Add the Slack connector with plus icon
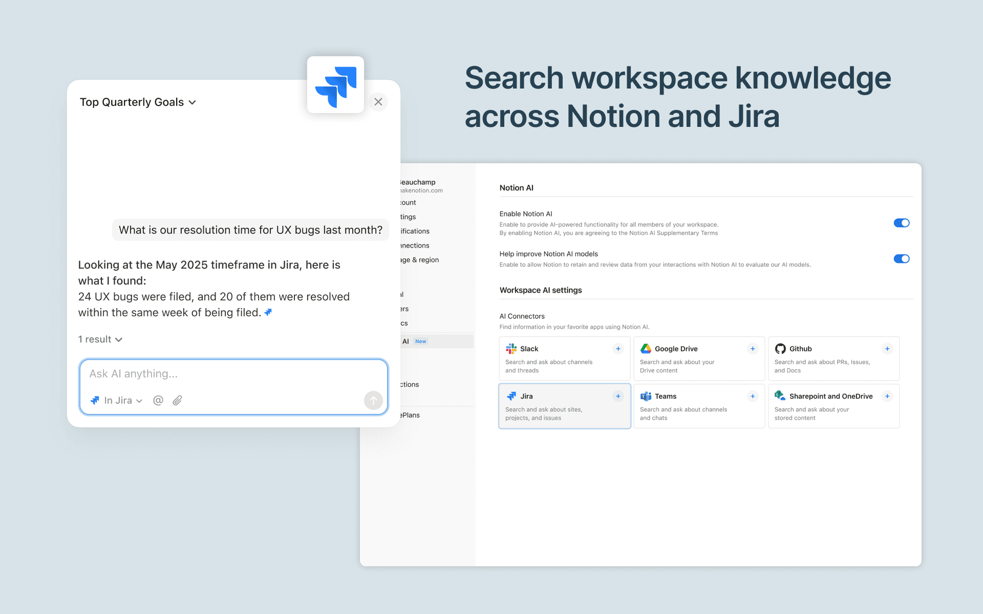Image resolution: width=983 pixels, height=614 pixels. click(x=618, y=349)
